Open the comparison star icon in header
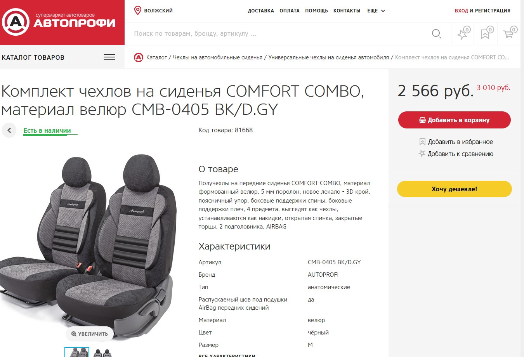The image size is (524, 357). coord(463,33)
